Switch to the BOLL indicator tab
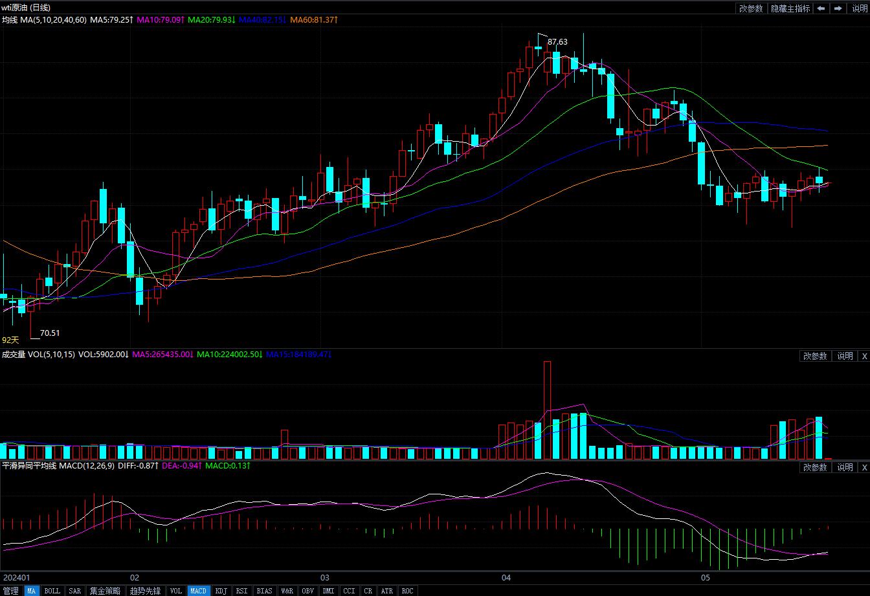This screenshot has height=596, width=870. pyautogui.click(x=52, y=591)
